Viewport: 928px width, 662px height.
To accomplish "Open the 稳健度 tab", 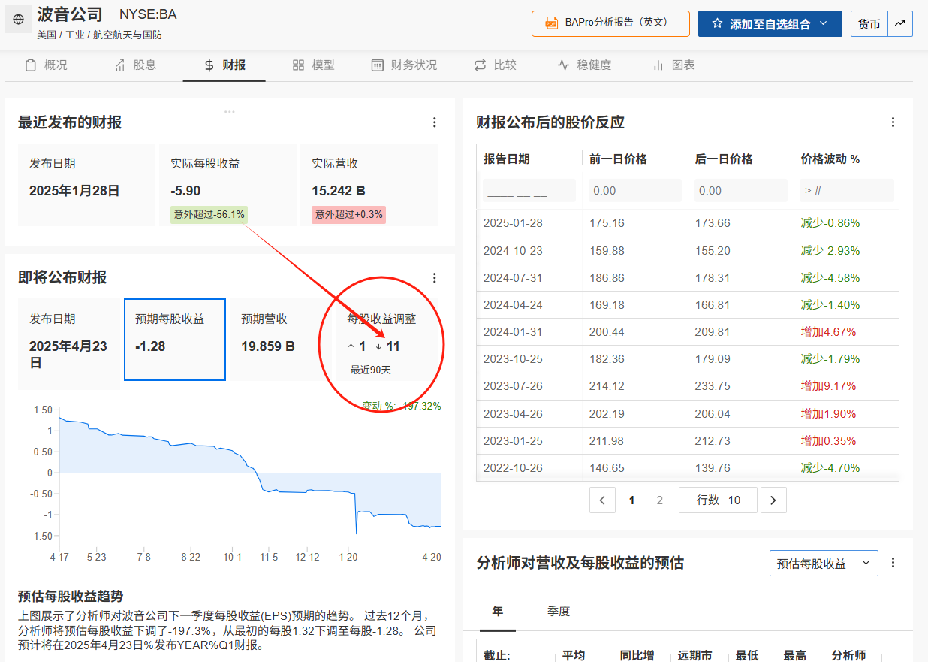I will coord(584,65).
